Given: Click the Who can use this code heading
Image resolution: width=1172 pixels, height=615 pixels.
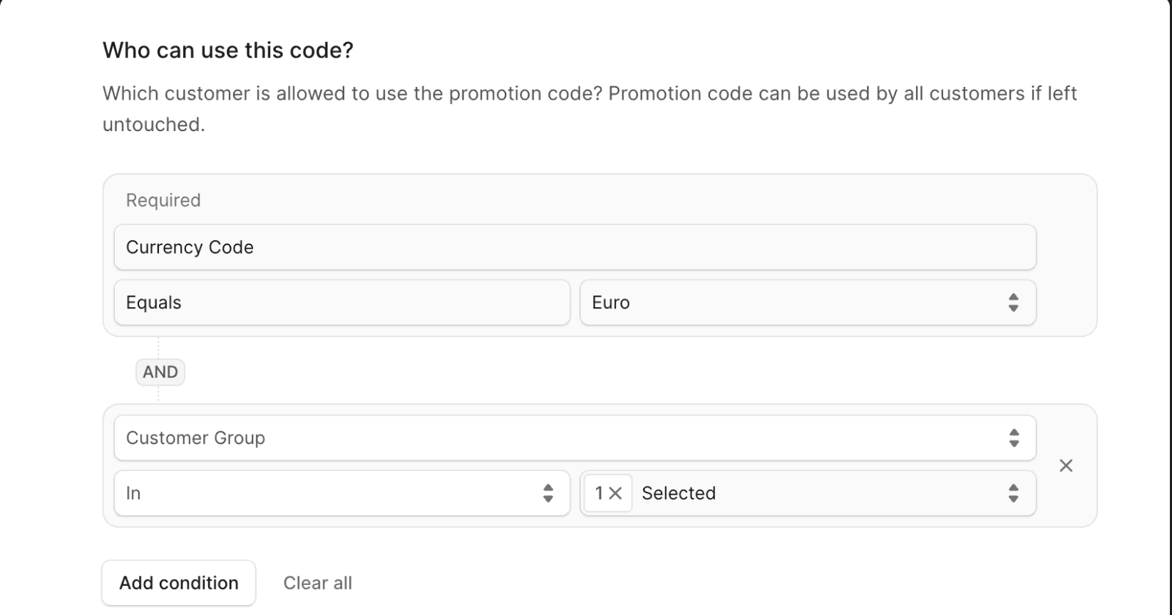Looking at the screenshot, I should click(227, 50).
